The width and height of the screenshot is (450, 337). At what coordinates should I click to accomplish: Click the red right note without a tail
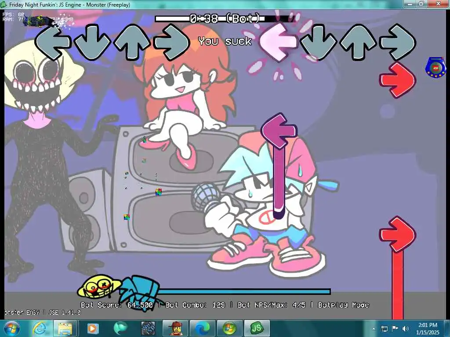(397, 80)
